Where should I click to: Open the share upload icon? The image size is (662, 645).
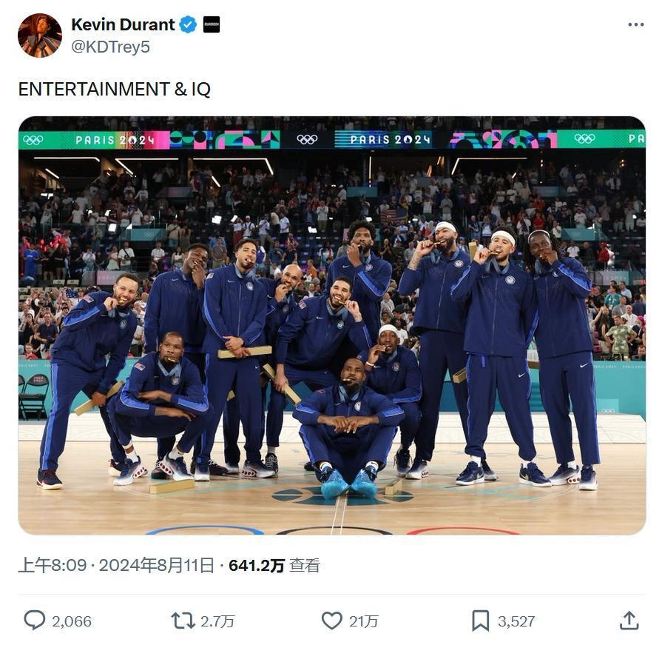[x=629, y=621]
